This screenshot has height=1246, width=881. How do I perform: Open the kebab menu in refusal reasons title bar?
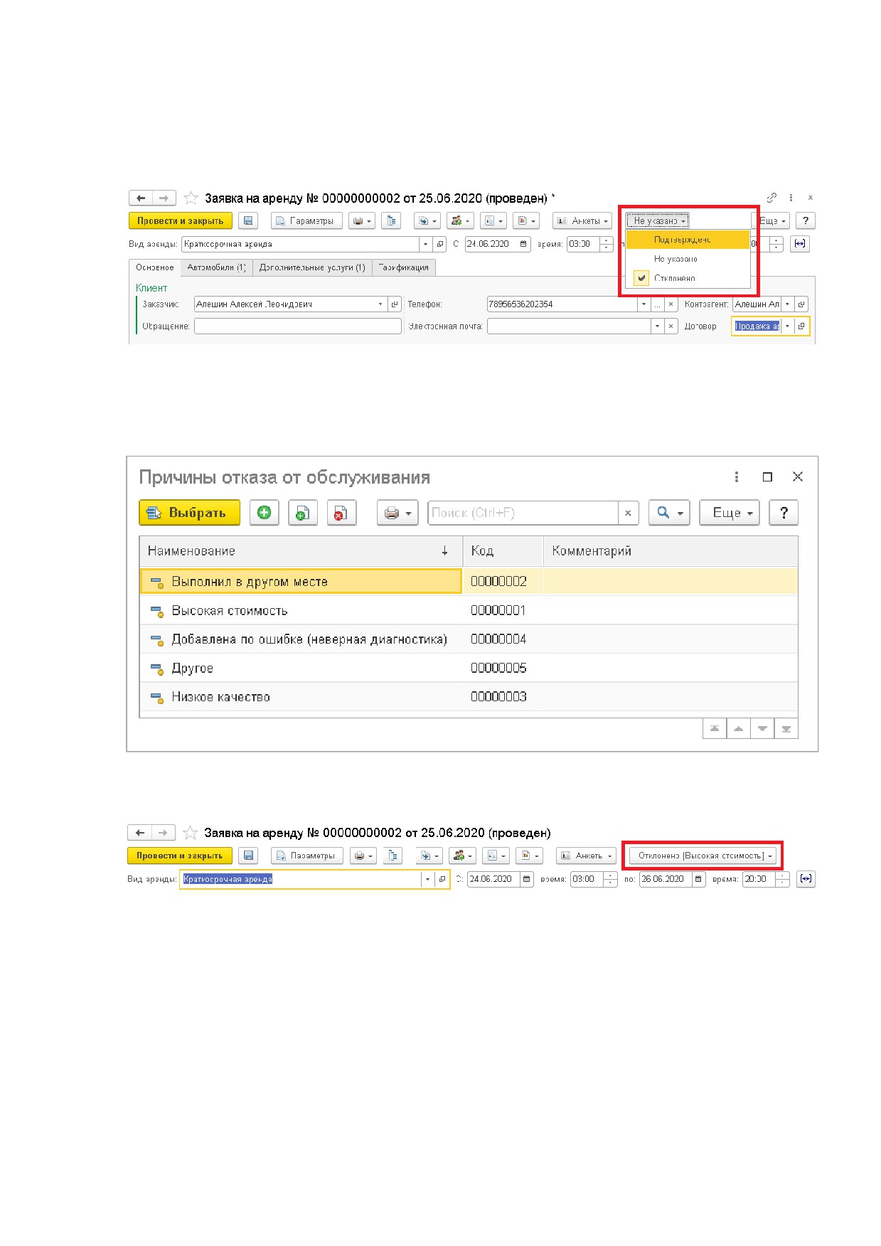[737, 476]
